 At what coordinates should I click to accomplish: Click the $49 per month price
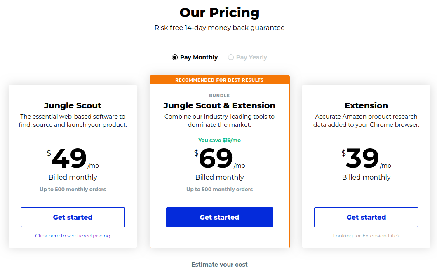pos(73,158)
